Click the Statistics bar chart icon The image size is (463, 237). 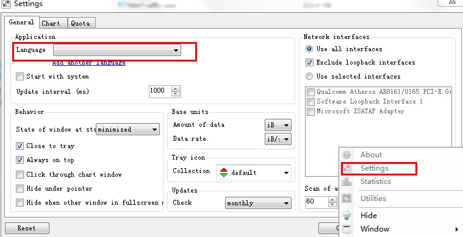coord(346,182)
